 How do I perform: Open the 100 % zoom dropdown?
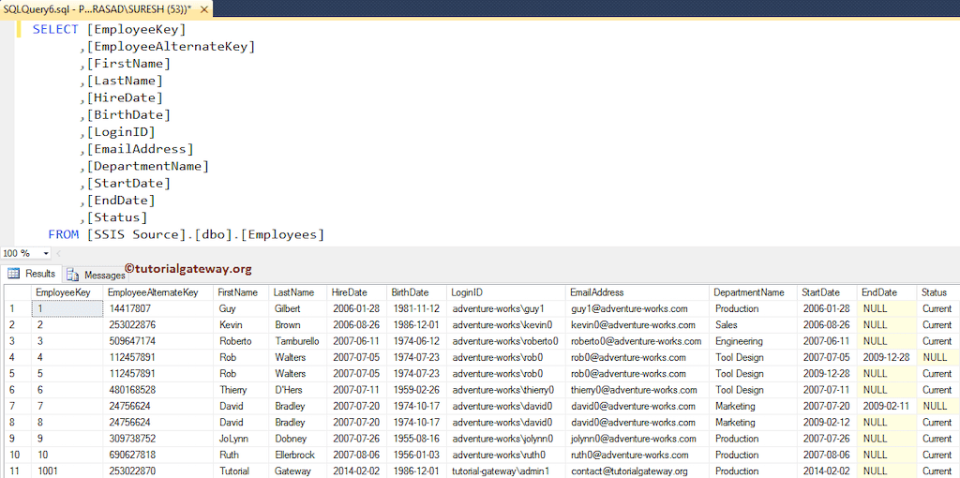click(x=46, y=253)
